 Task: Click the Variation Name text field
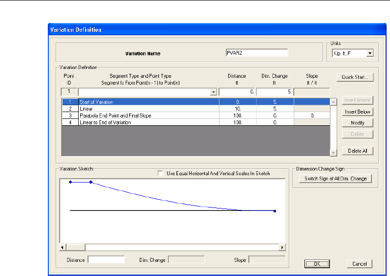click(x=257, y=53)
